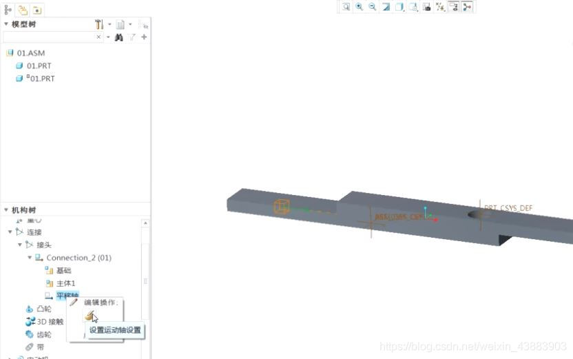Viewport: 573px width, 359px height.
Task: Collapse the 连接 tree node
Action: pyautogui.click(x=10, y=232)
